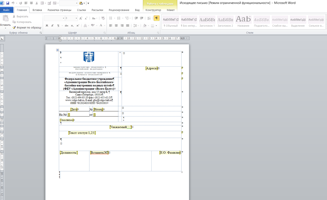Increase font size with the grow icon

(x=81, y=18)
